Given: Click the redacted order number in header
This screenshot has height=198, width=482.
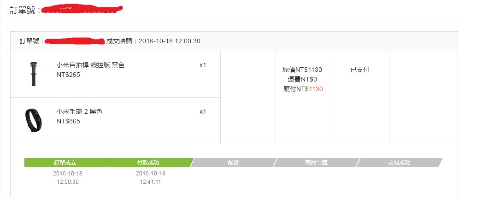Looking at the screenshot, I should (x=82, y=10).
